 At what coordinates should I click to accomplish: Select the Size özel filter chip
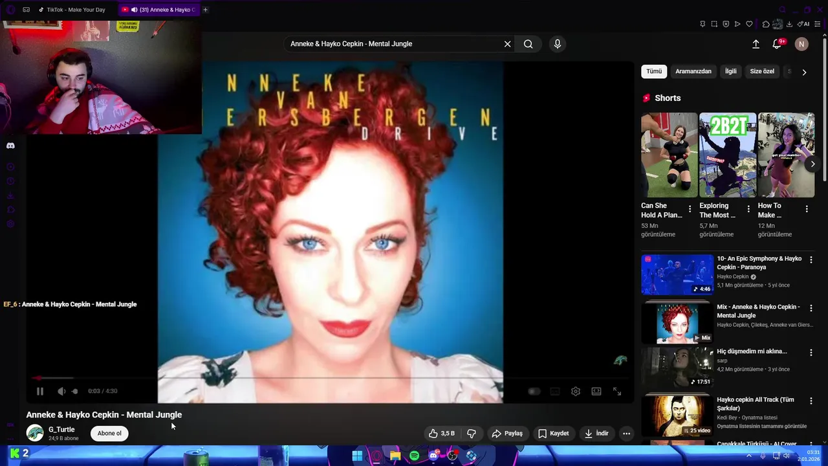point(762,71)
